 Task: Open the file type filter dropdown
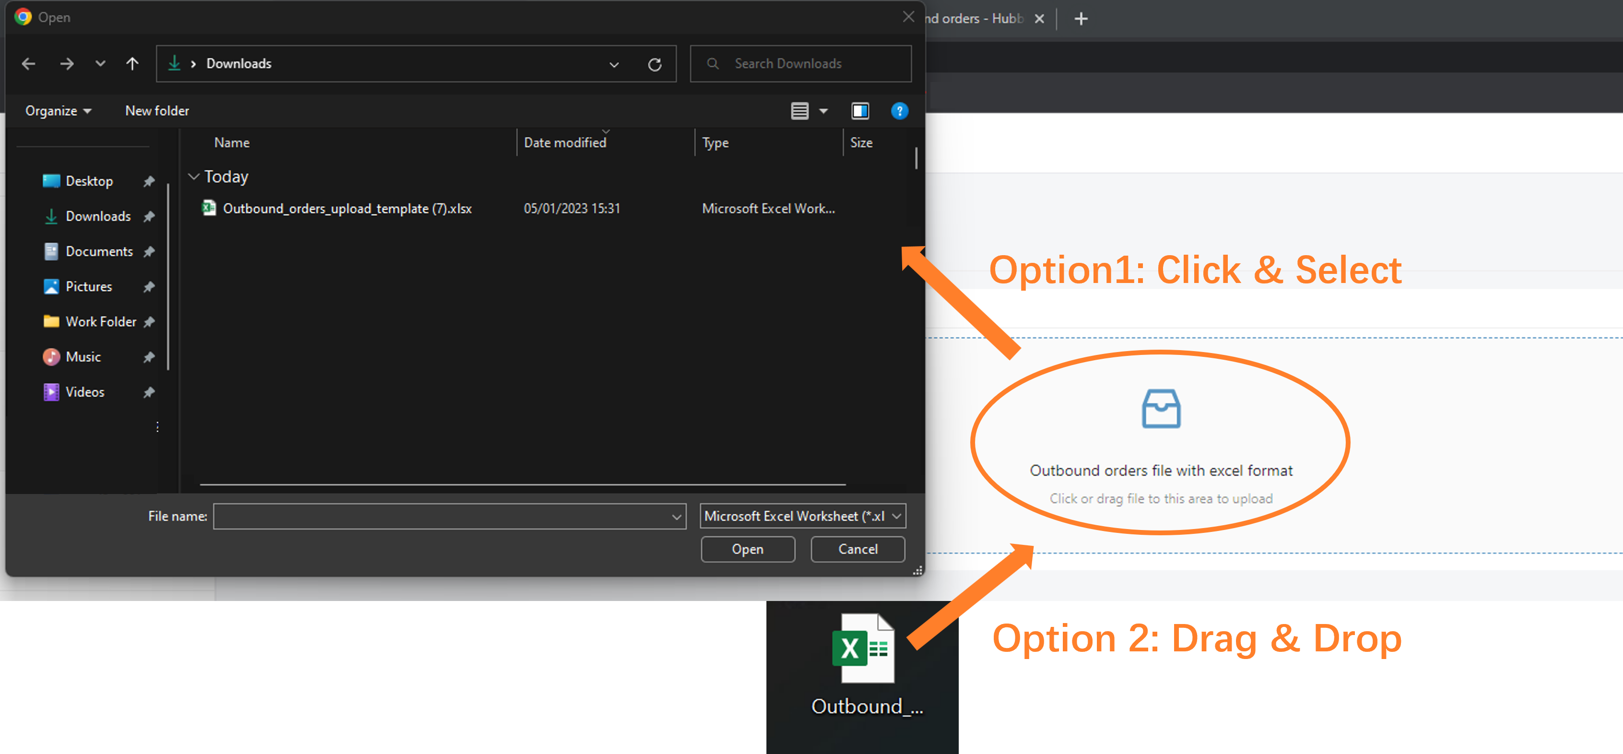pos(803,516)
